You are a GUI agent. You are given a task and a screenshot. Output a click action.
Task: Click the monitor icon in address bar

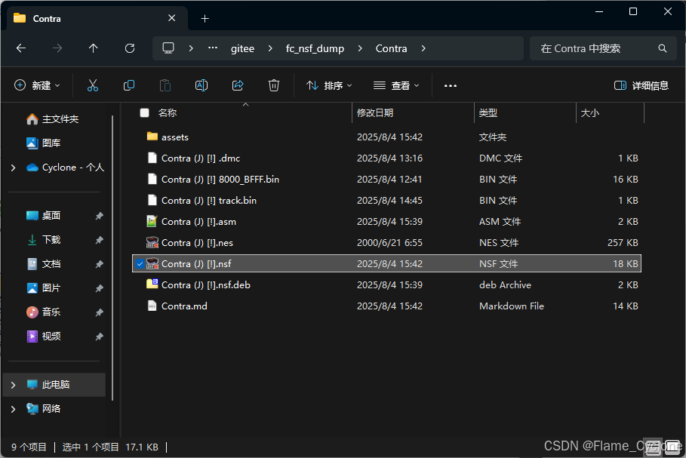pos(168,48)
